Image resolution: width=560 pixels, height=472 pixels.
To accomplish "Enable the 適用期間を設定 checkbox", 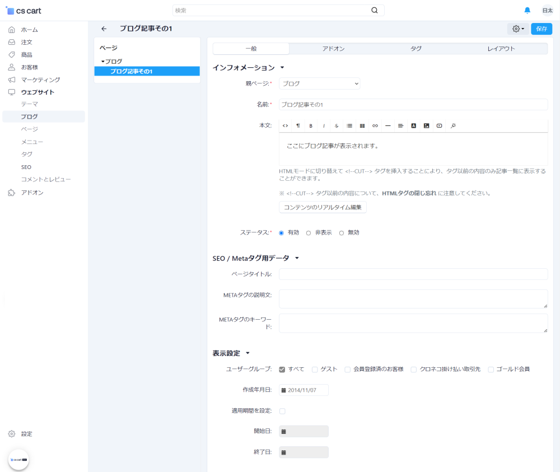I will (x=282, y=411).
